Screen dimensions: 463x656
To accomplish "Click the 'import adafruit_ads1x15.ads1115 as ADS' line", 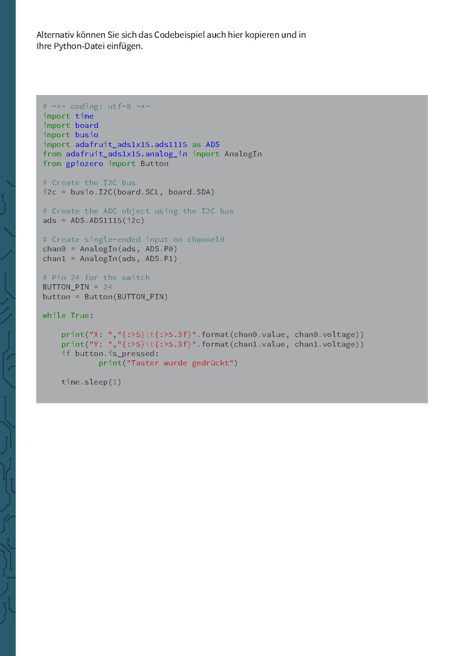I will [131, 144].
